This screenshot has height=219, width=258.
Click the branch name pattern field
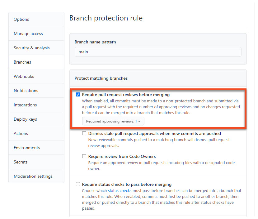coord(158,52)
